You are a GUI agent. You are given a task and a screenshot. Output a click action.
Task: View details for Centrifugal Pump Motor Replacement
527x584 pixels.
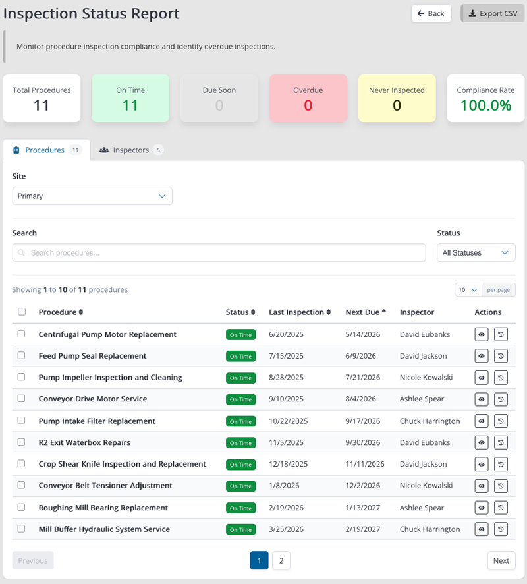pyautogui.click(x=482, y=334)
